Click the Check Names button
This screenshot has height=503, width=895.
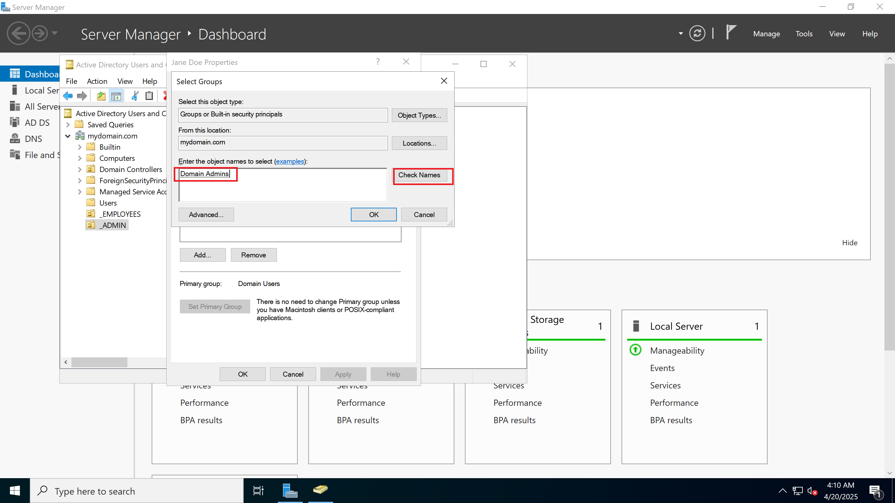point(419,175)
